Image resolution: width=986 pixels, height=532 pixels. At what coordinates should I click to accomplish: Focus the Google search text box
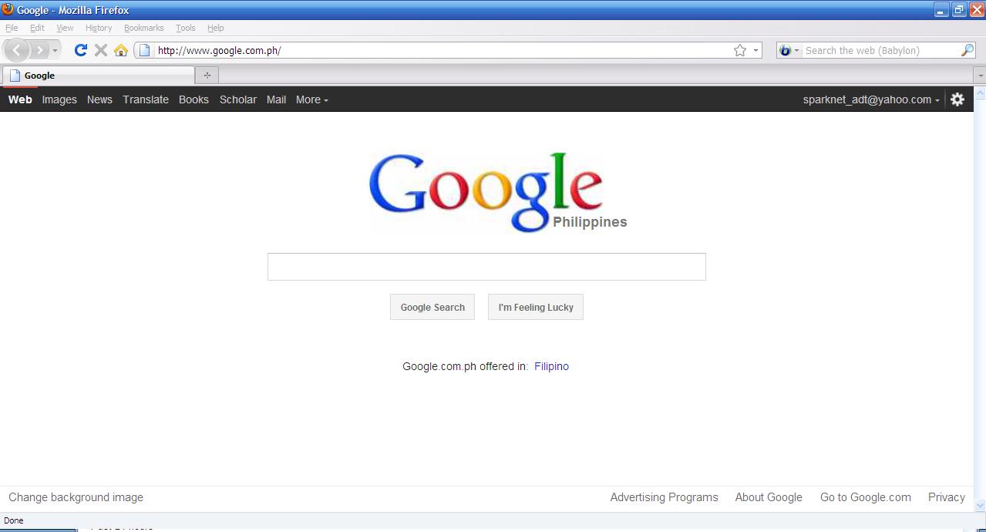pyautogui.click(x=486, y=267)
